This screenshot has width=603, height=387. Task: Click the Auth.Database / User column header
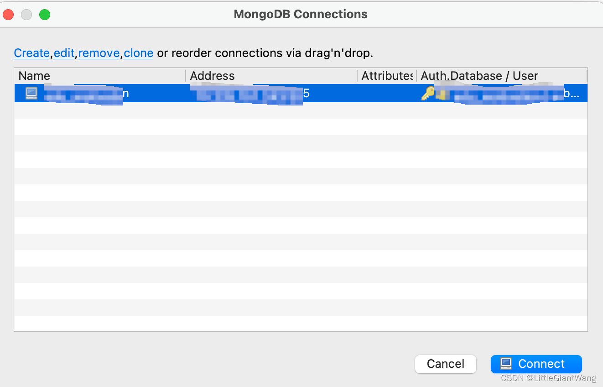502,76
